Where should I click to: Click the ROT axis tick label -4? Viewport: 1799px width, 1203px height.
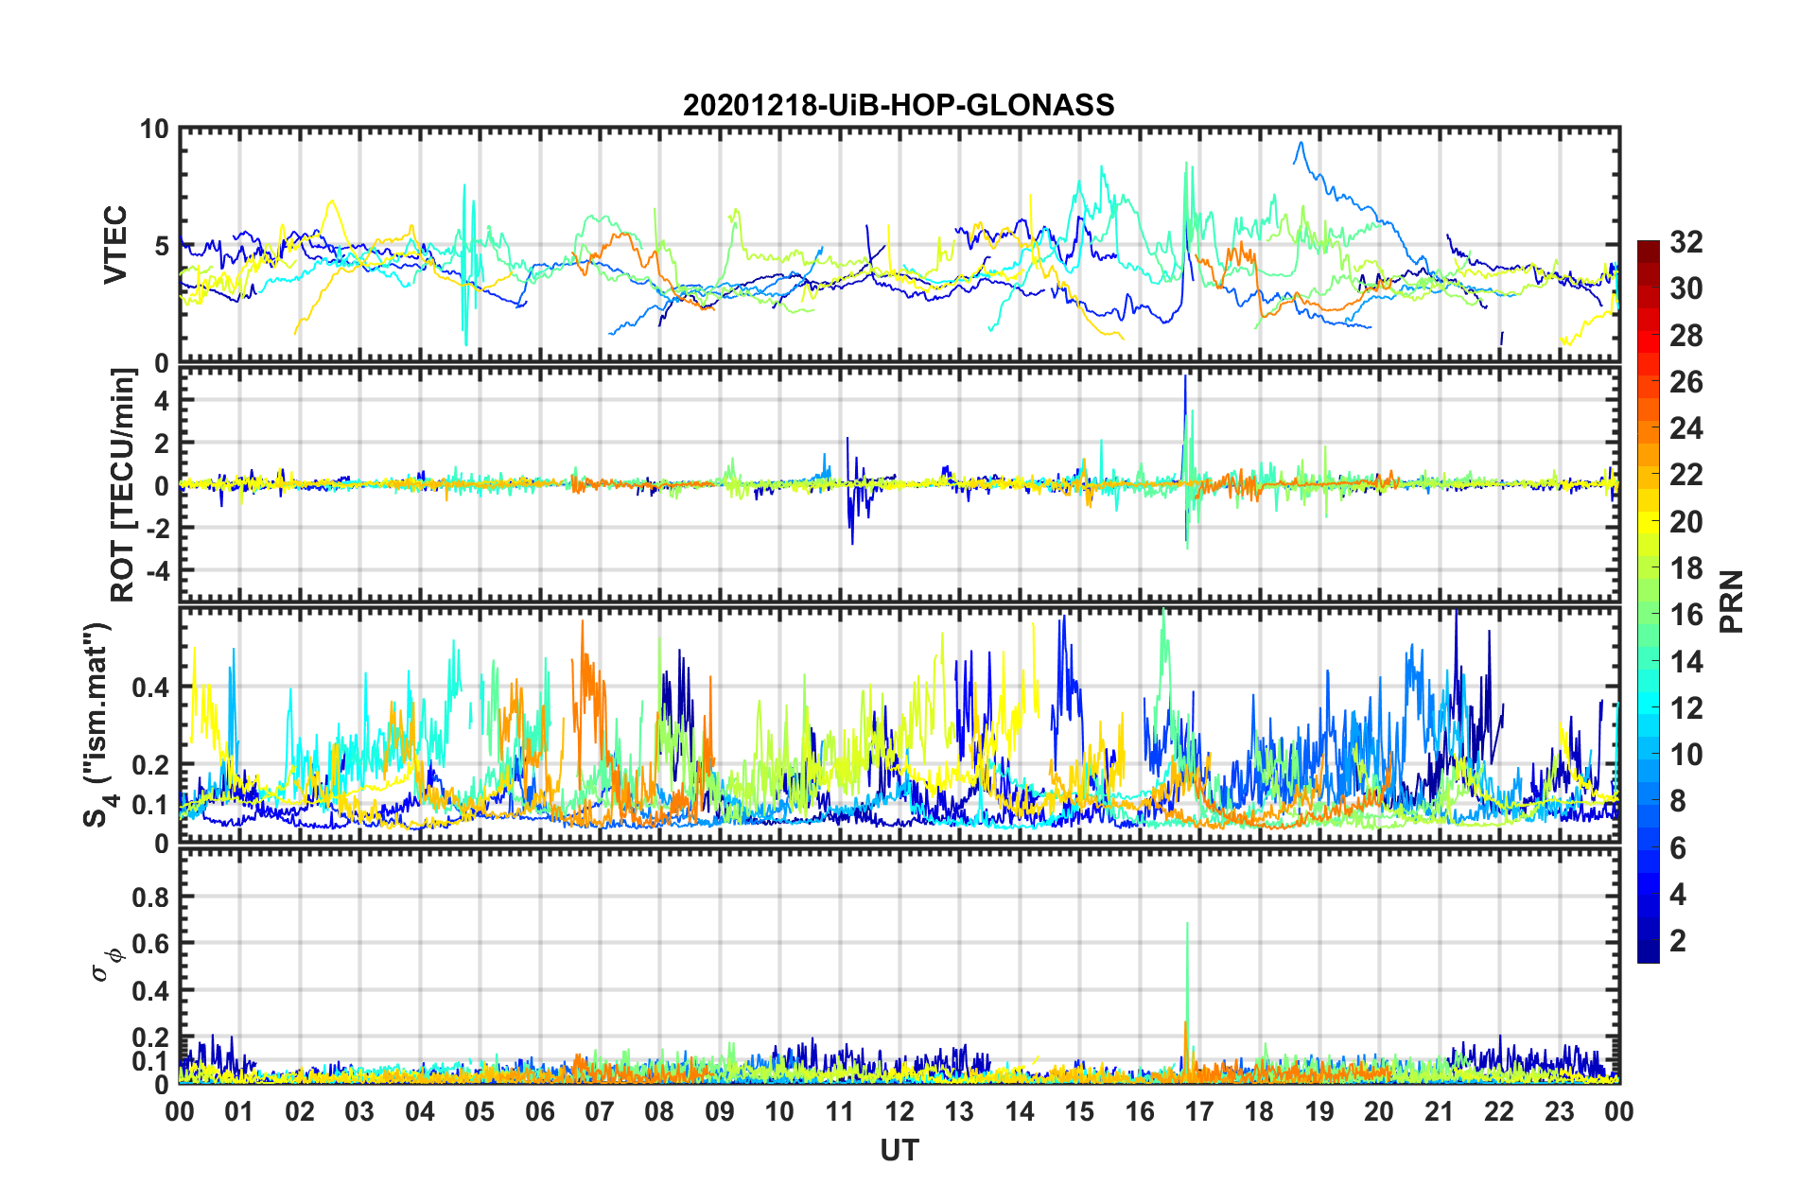point(157,570)
